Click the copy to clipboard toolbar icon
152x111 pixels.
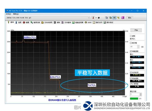(107, 18)
